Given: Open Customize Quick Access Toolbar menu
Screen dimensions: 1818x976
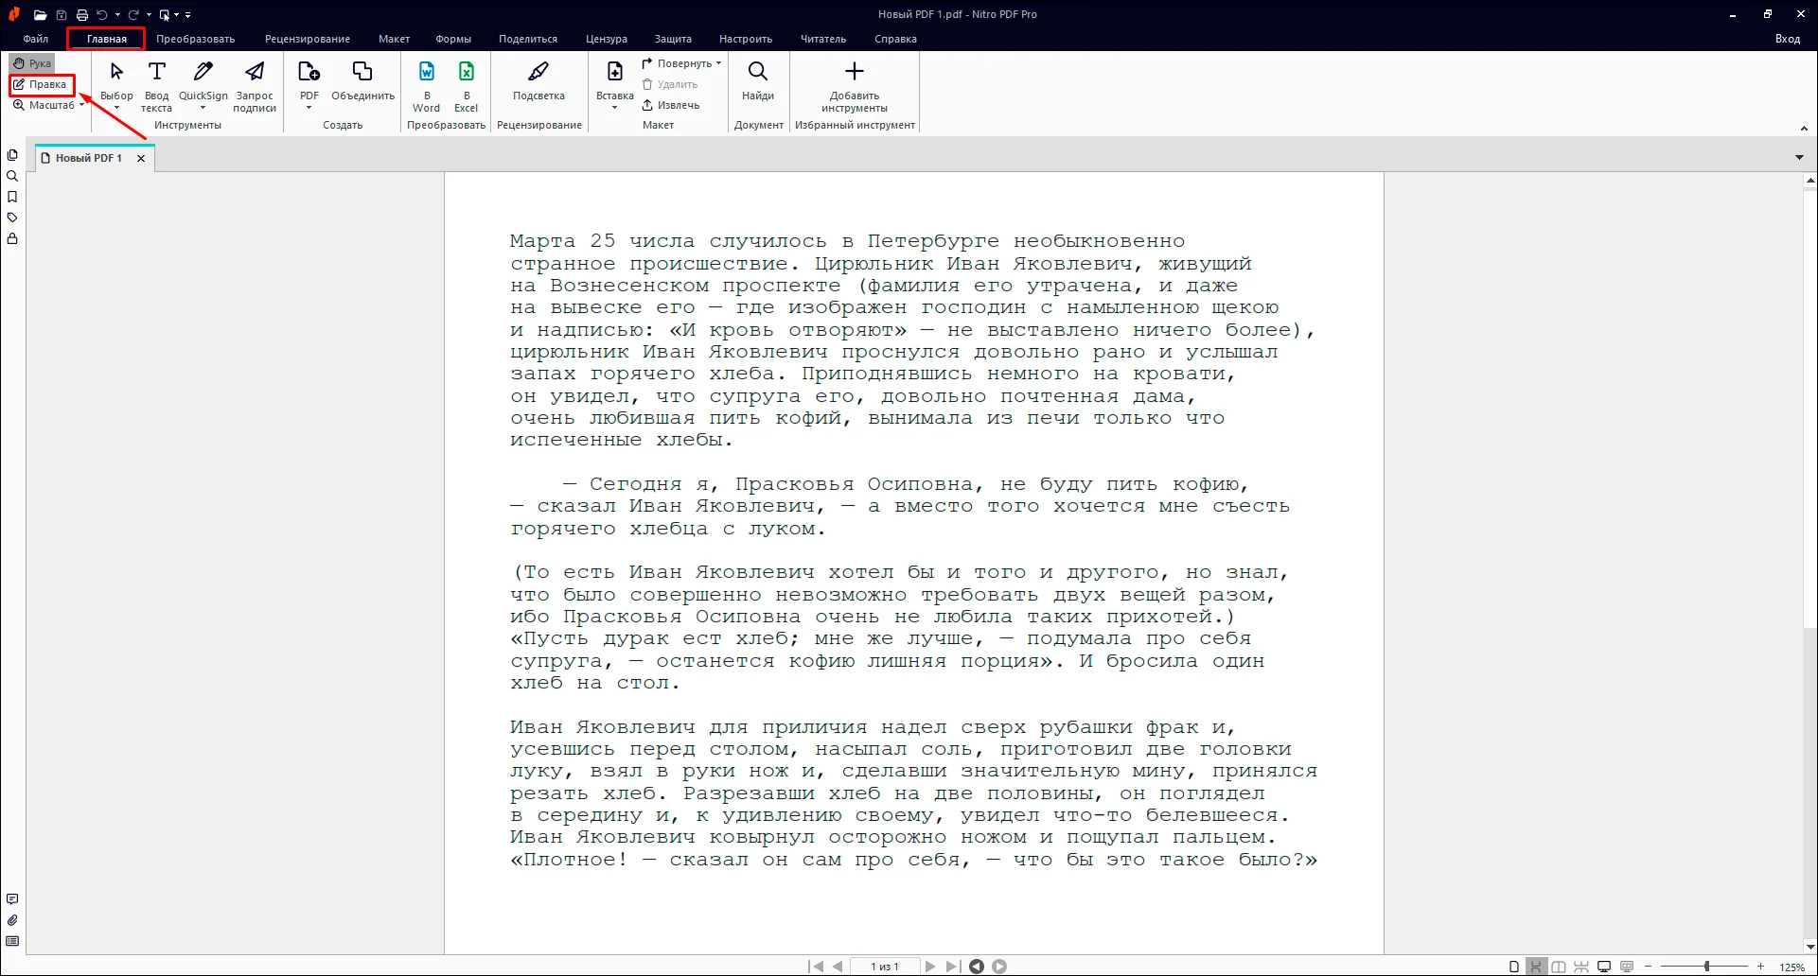Looking at the screenshot, I should pyautogui.click(x=187, y=15).
